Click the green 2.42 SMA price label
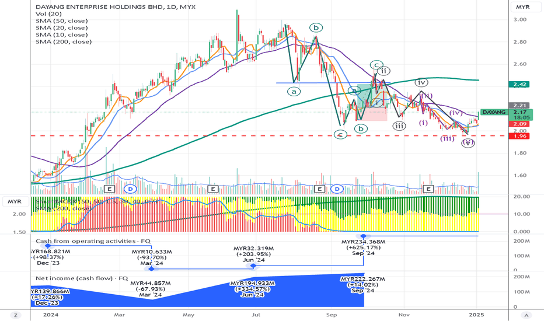The height and width of the screenshot is (321, 544). click(519, 84)
